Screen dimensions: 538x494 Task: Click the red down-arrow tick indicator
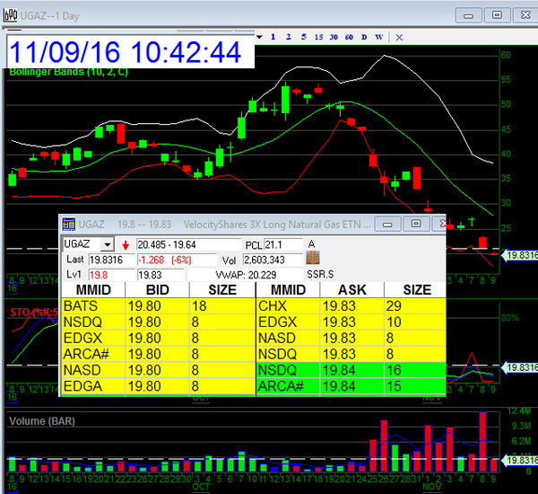tap(126, 244)
